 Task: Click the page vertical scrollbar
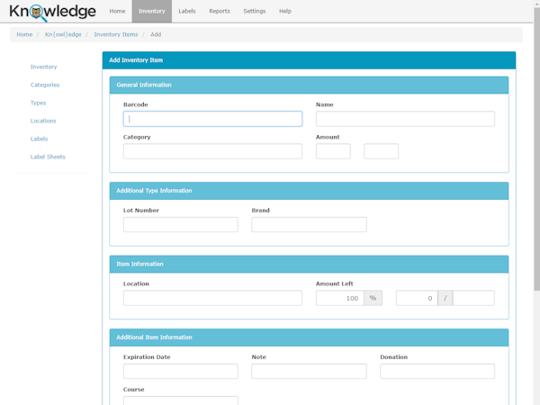click(537, 148)
